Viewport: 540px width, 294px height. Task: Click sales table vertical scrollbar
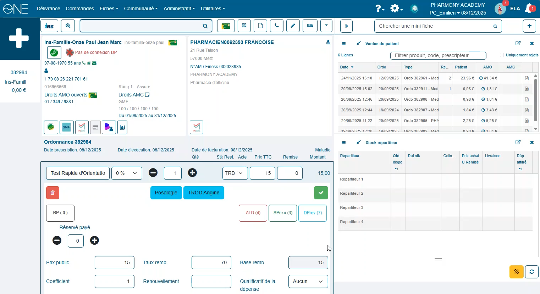click(535, 101)
